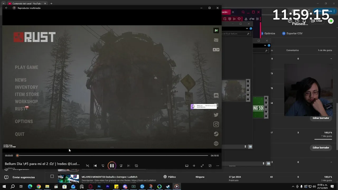
Task: Click the media player seek bar handle
Action: pyautogui.click(x=17, y=156)
